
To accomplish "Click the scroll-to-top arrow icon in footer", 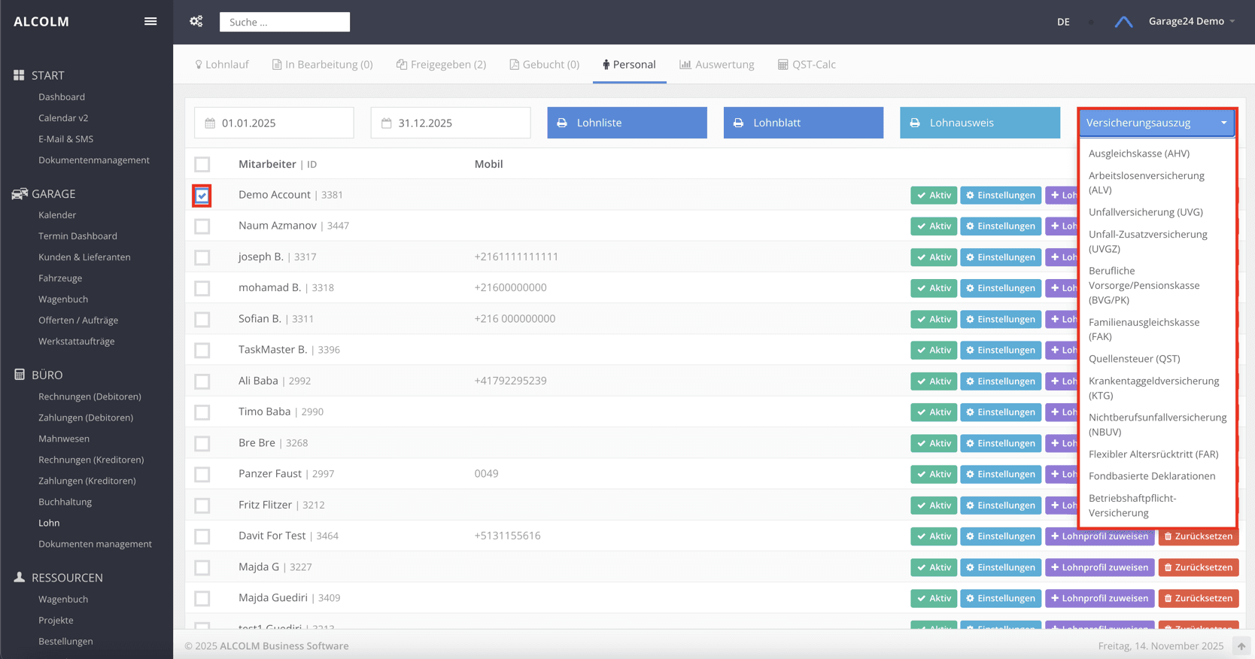I will pyautogui.click(x=1241, y=646).
